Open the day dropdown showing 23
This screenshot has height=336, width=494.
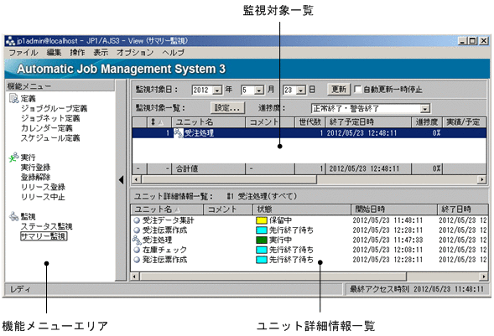(x=301, y=90)
